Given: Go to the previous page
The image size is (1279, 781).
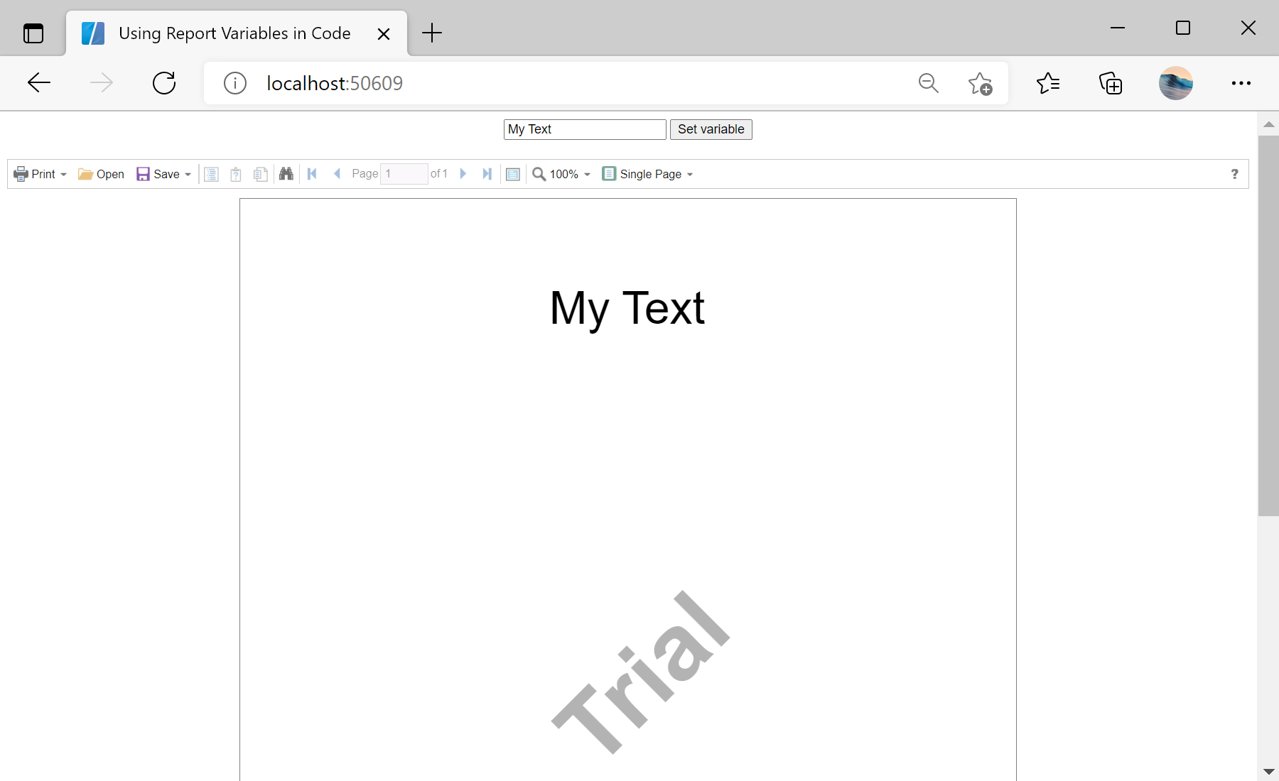Looking at the screenshot, I should point(338,174).
